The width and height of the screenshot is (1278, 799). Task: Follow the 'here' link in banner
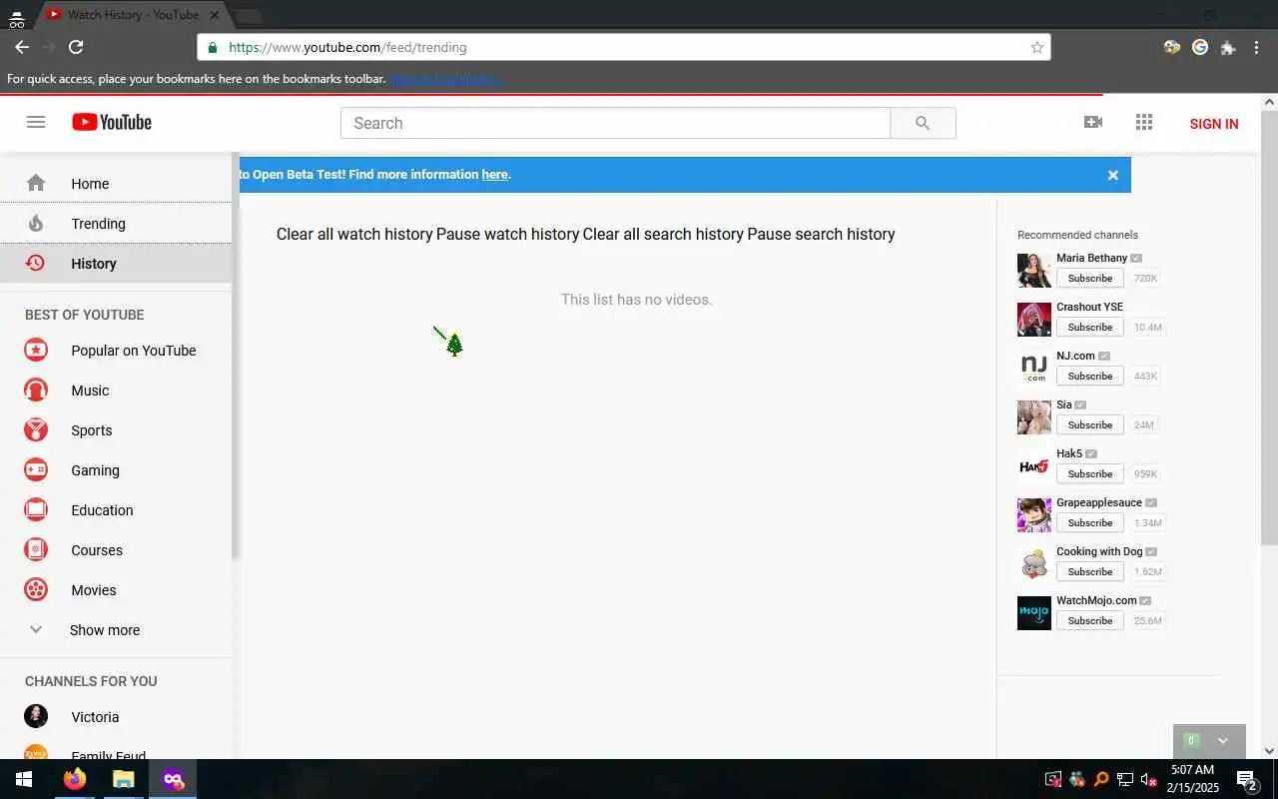[494, 175]
